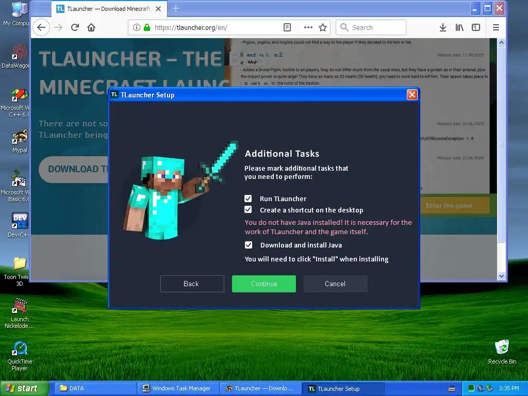Image resolution: width=528 pixels, height=396 pixels.
Task: Click the green Continue button
Action: tap(263, 284)
